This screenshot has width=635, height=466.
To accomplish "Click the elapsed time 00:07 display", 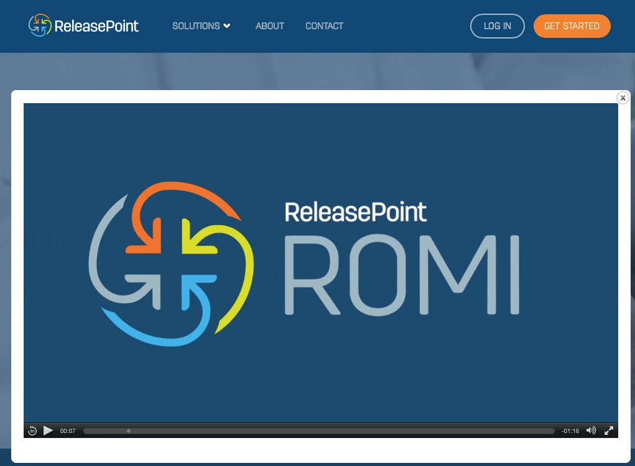I will tap(68, 430).
